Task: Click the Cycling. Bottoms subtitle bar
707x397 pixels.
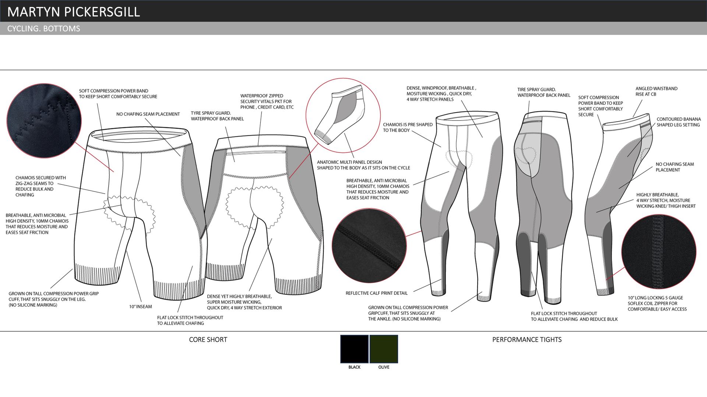Action: coord(43,29)
